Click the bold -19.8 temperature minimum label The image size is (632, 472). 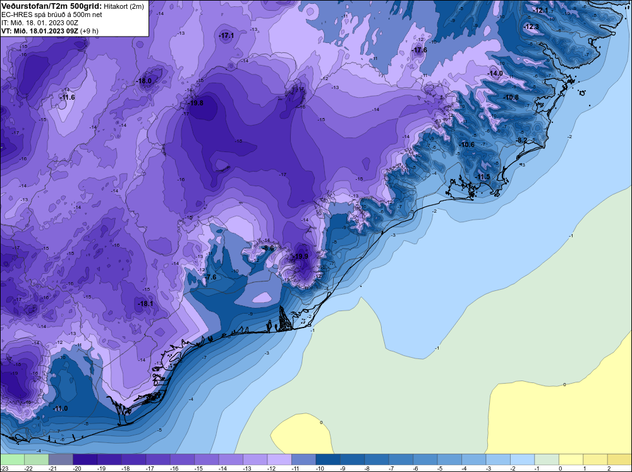point(196,103)
